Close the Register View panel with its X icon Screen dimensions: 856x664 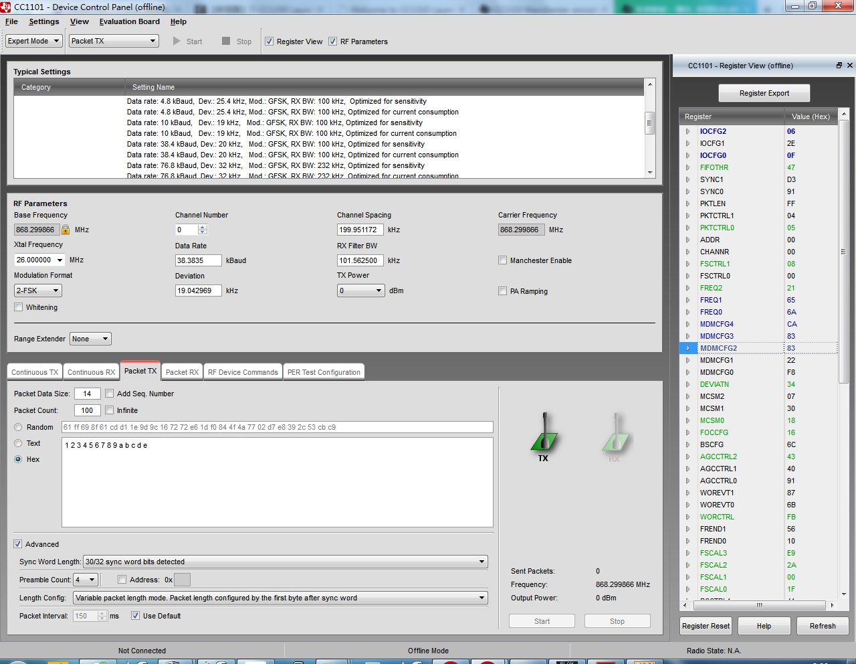pyautogui.click(x=850, y=66)
